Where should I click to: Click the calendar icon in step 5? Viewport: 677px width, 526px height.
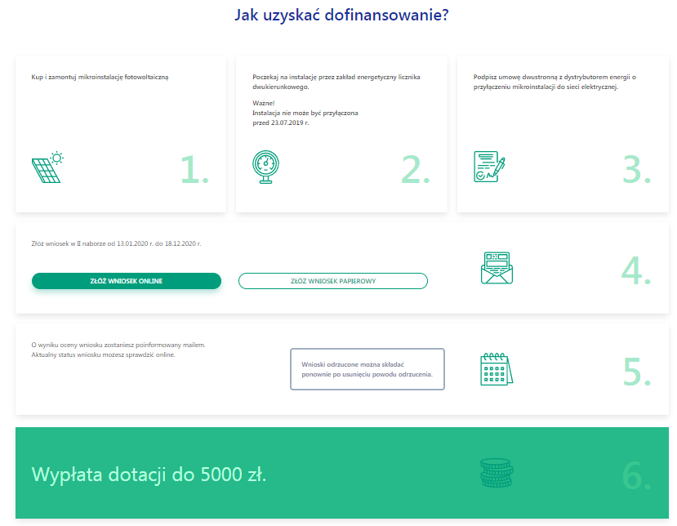pyautogui.click(x=496, y=369)
